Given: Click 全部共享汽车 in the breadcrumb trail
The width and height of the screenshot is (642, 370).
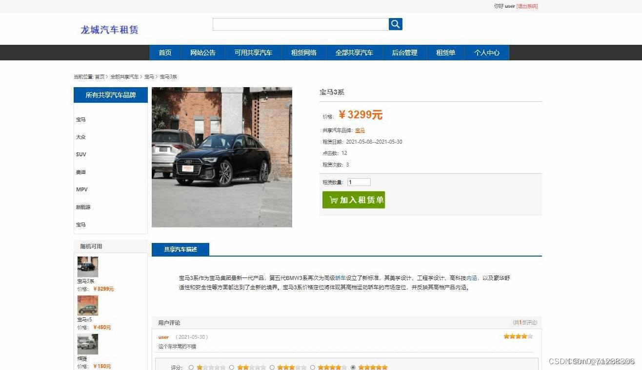Looking at the screenshot, I should 124,77.
